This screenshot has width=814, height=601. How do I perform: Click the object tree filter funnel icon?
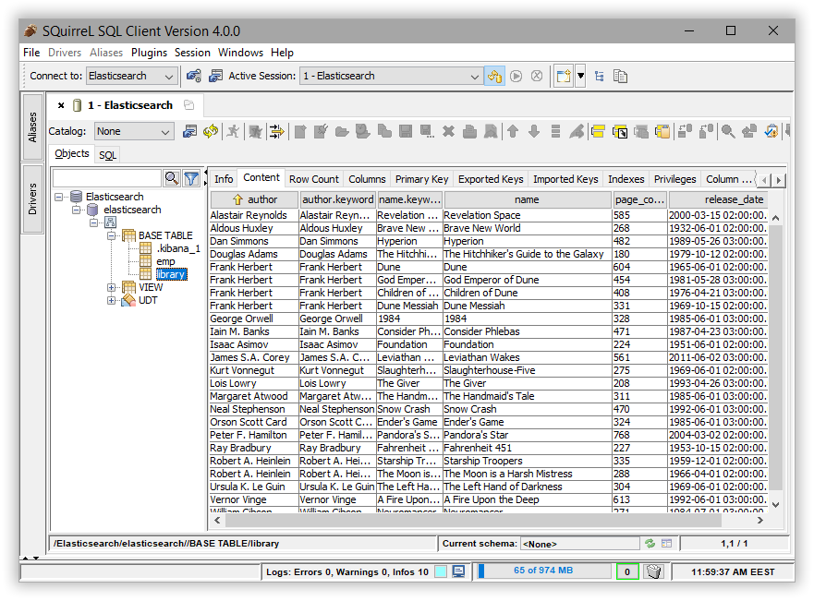tap(191, 178)
